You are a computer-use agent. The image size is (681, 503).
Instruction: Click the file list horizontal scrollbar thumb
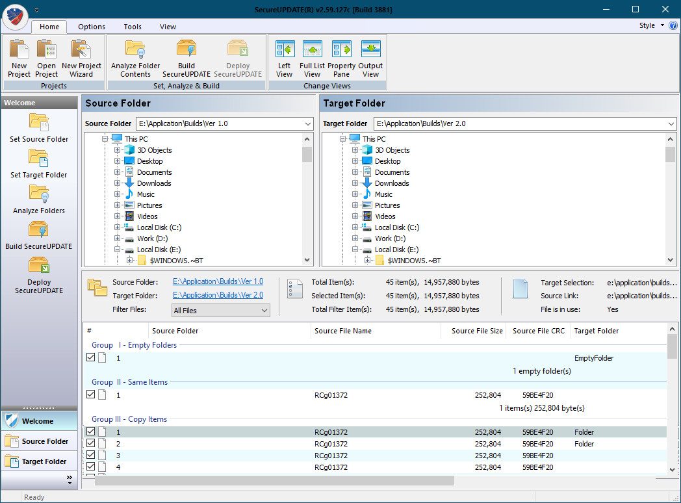coord(274,480)
